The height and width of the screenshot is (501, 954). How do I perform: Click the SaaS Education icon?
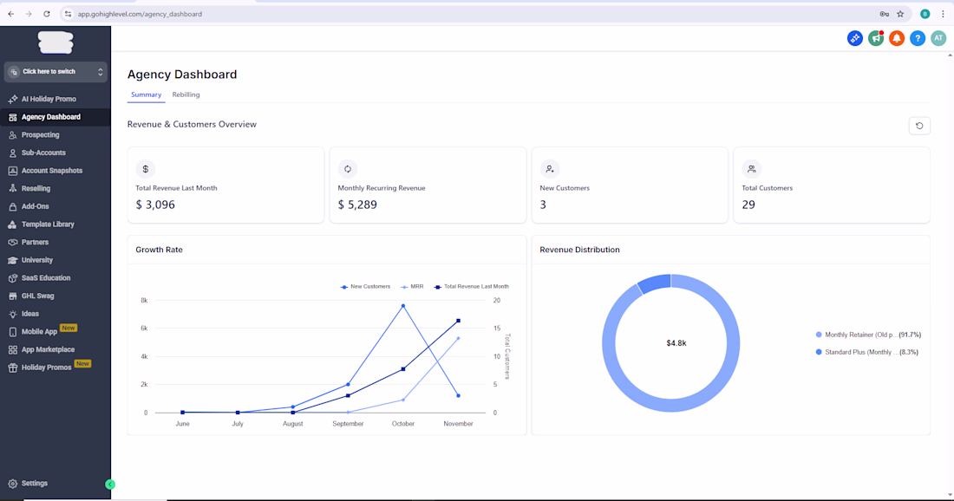coord(12,278)
